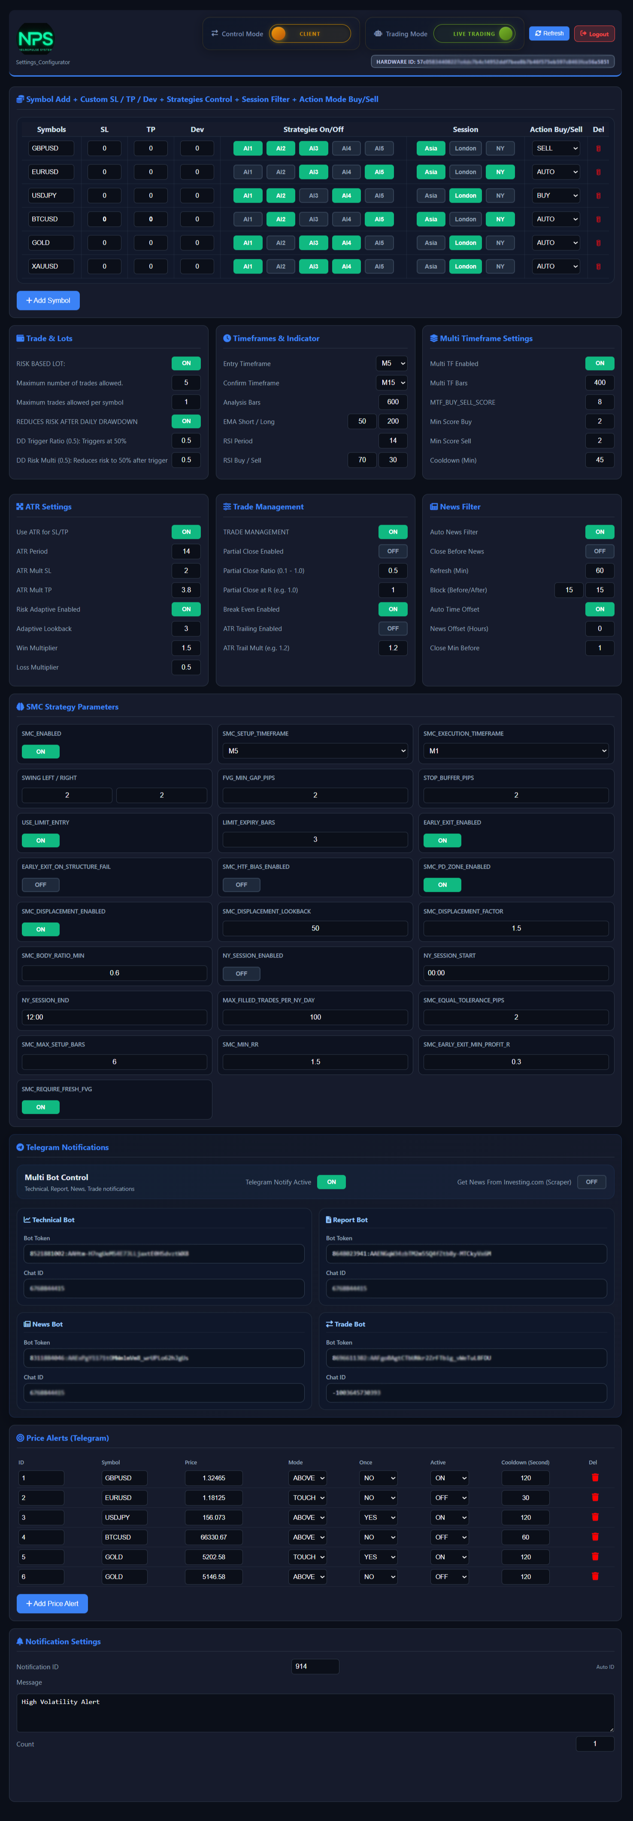The image size is (633, 1821).
Task: Open the Confirm Timeframe dropdown
Action: pyautogui.click(x=392, y=383)
